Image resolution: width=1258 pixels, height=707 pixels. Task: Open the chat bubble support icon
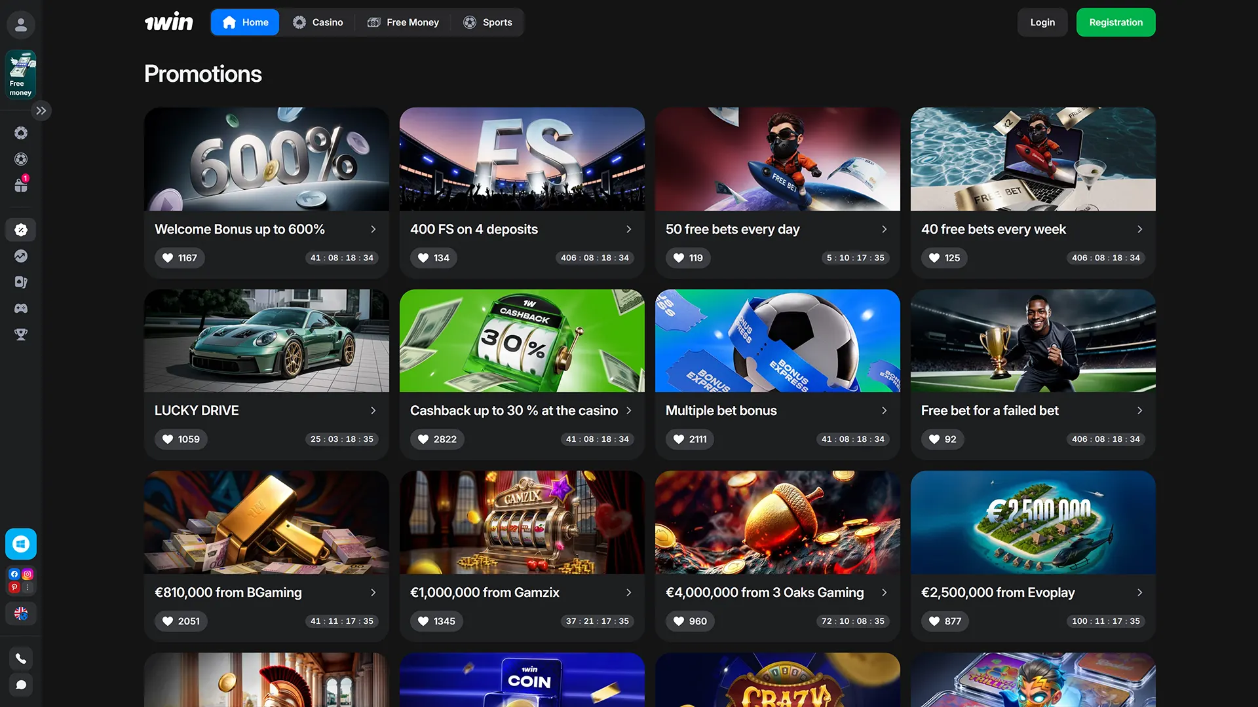(x=21, y=685)
